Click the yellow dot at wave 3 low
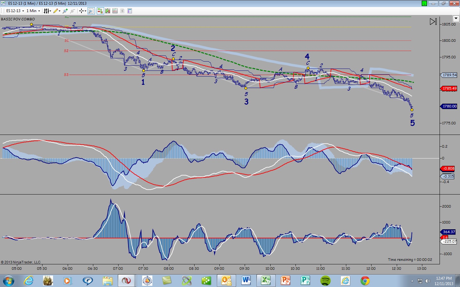Image resolution: width=460 pixels, height=287 pixels. point(246,88)
